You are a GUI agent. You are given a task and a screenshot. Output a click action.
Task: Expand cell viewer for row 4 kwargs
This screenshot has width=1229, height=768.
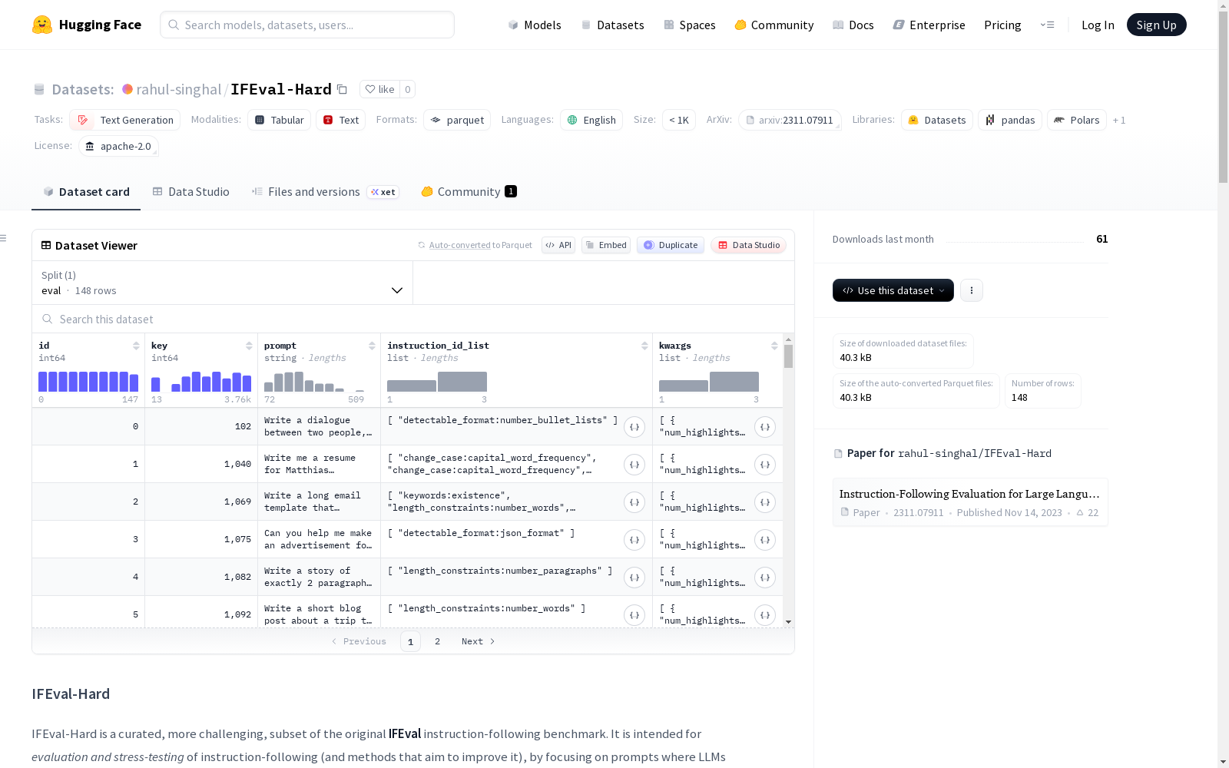click(x=765, y=578)
